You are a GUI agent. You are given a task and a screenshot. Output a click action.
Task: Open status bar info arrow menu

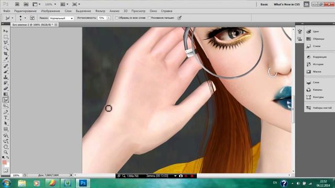(71, 175)
